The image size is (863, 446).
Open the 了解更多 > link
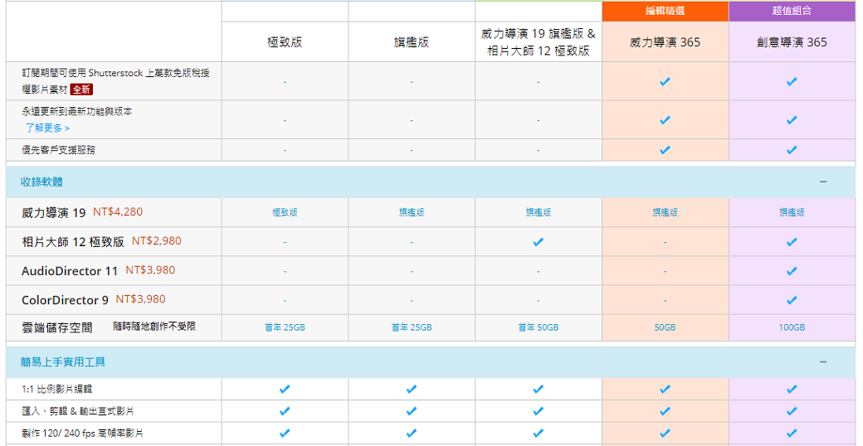point(47,128)
